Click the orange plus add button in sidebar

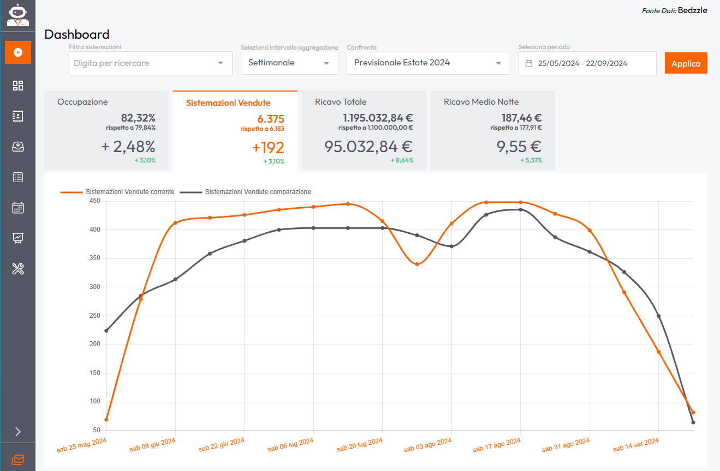tap(18, 52)
